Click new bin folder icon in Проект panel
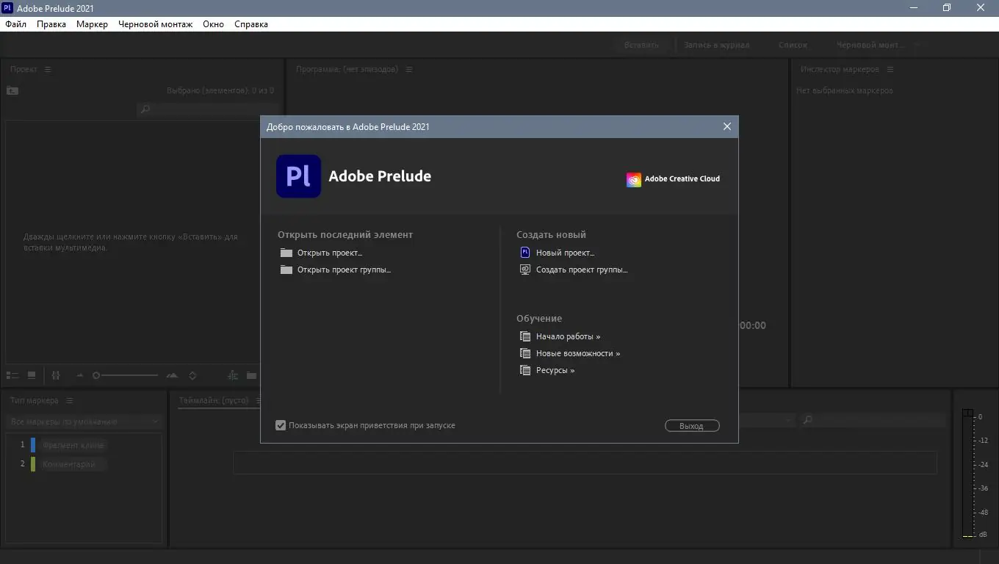The width and height of the screenshot is (999, 564). coord(251,375)
